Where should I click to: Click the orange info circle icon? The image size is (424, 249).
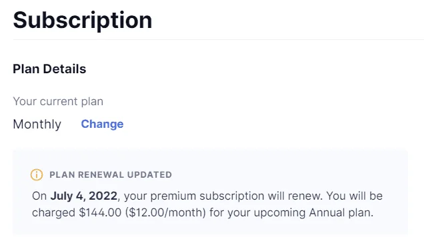pos(37,174)
